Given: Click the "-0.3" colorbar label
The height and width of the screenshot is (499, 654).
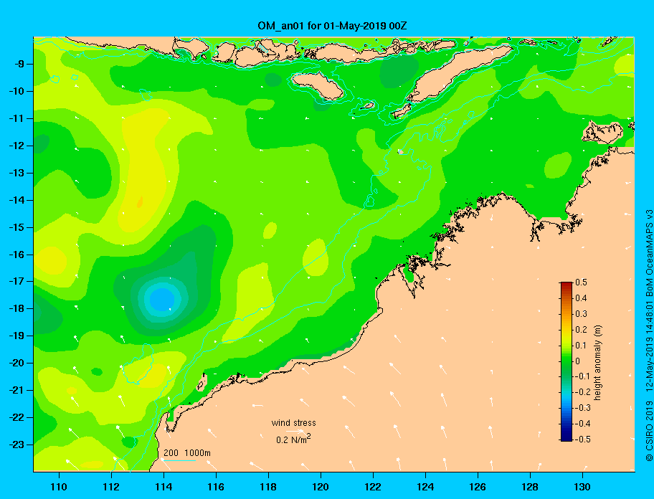Looking at the screenshot, I should (x=583, y=408).
